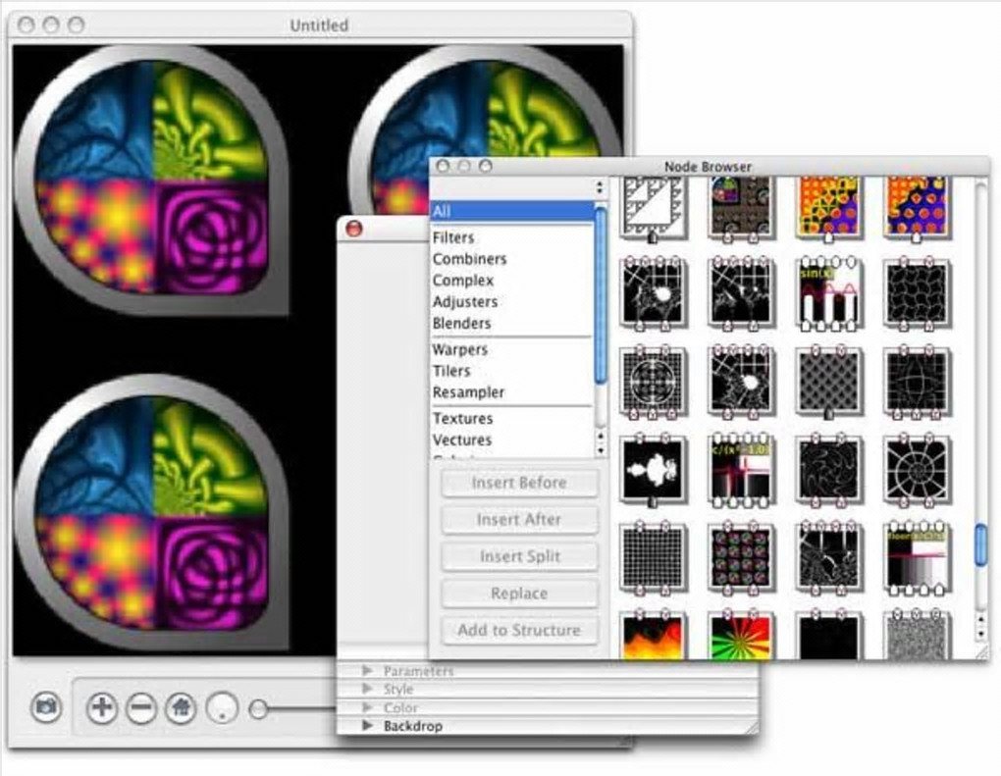Open the popup menu above category list
Viewport: 1001px width, 776px height.
pyautogui.click(x=518, y=187)
